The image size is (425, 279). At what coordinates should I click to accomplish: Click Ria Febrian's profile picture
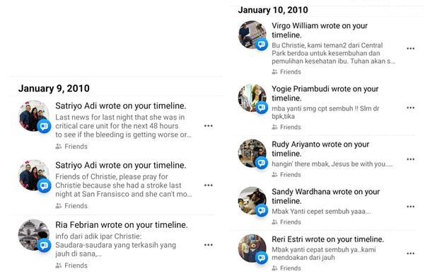[x=34, y=235]
